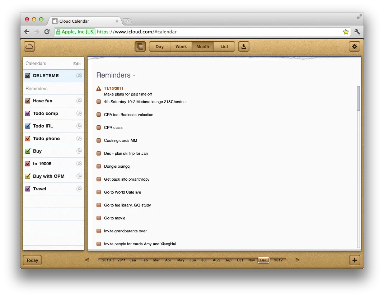
Task: Click Edit in the Calendars header
Action: pyautogui.click(x=77, y=64)
